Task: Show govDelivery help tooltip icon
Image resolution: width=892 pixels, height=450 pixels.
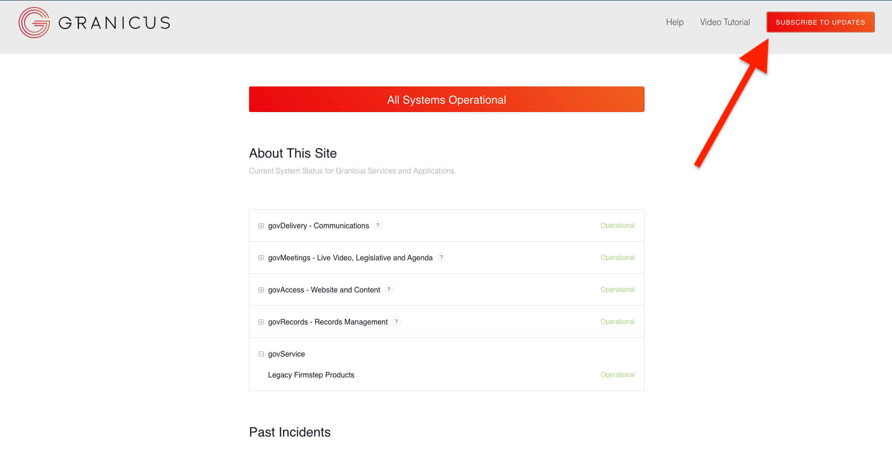Action: [x=378, y=225]
